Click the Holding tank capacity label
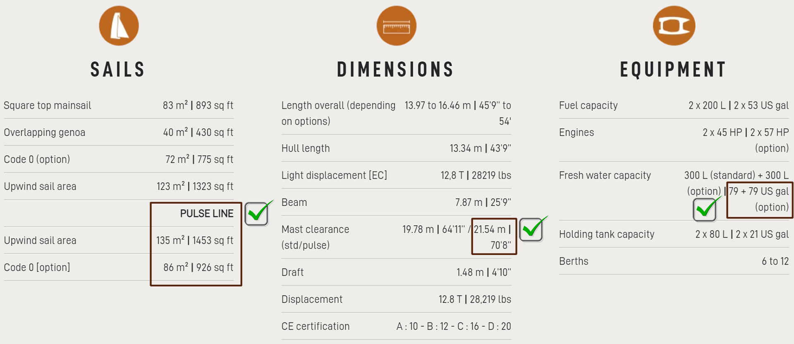Image resolution: width=794 pixels, height=344 pixels. tap(607, 234)
